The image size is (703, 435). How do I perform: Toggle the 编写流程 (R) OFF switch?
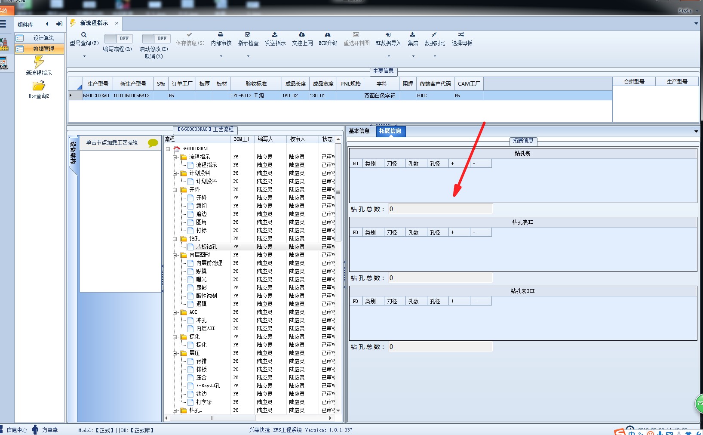click(x=119, y=38)
